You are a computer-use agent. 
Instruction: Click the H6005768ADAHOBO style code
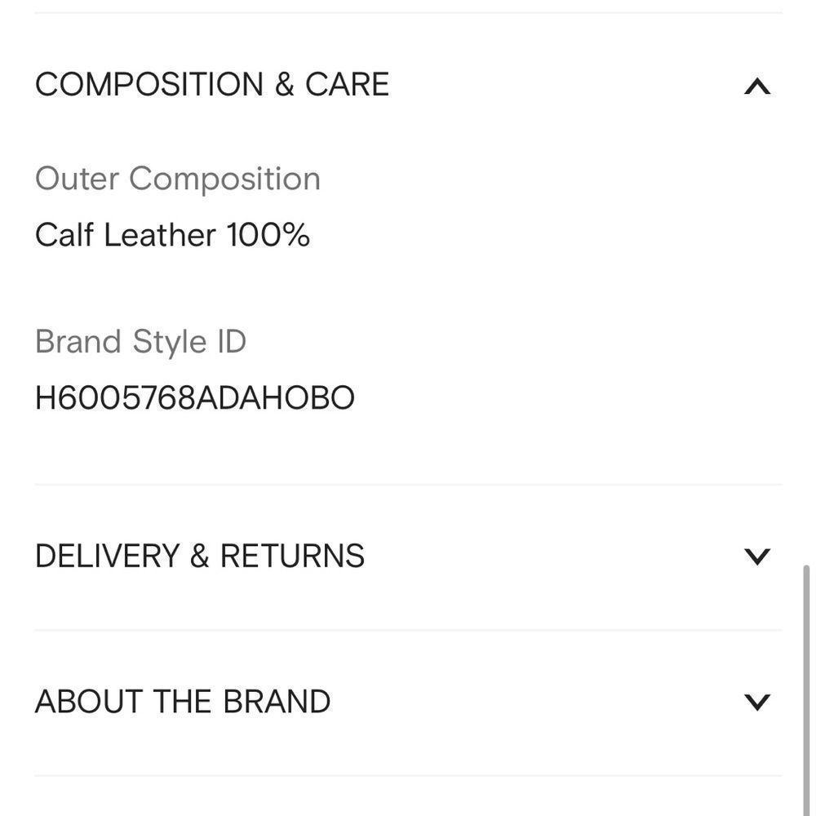195,397
